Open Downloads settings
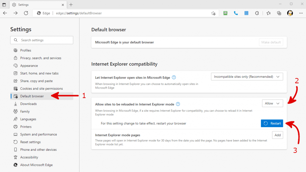The image size is (306, 172). click(42, 104)
